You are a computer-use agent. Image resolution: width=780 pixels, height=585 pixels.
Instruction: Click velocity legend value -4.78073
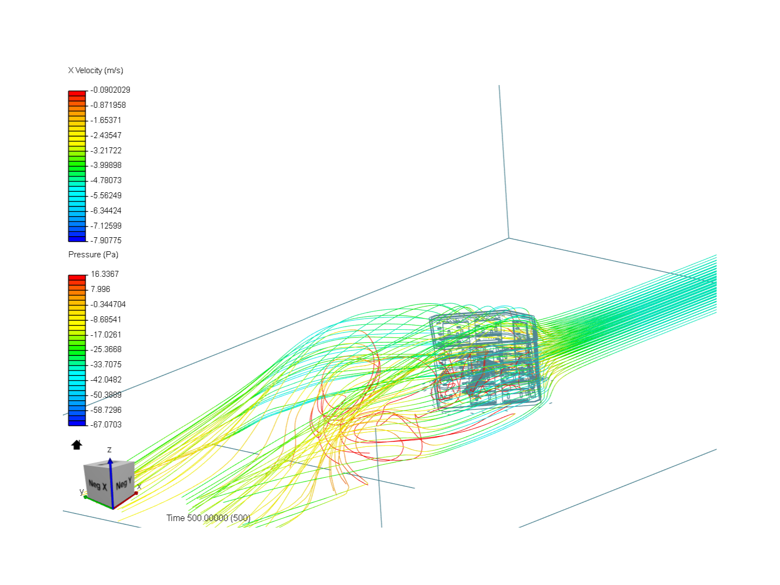(106, 180)
